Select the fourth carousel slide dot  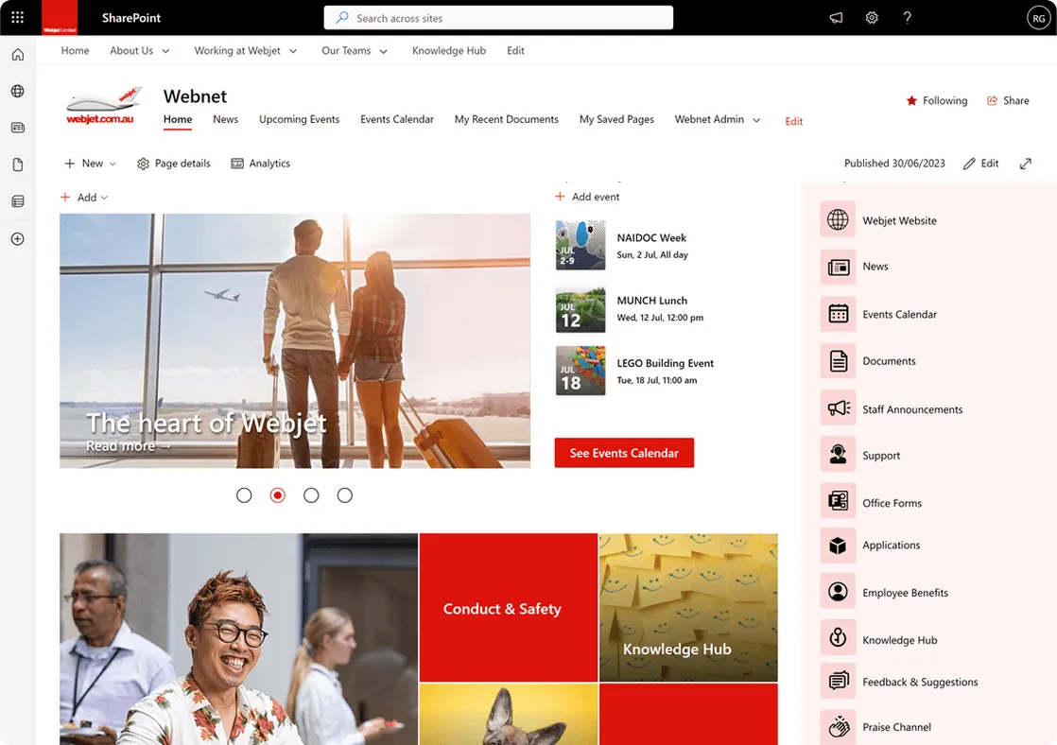[344, 495]
